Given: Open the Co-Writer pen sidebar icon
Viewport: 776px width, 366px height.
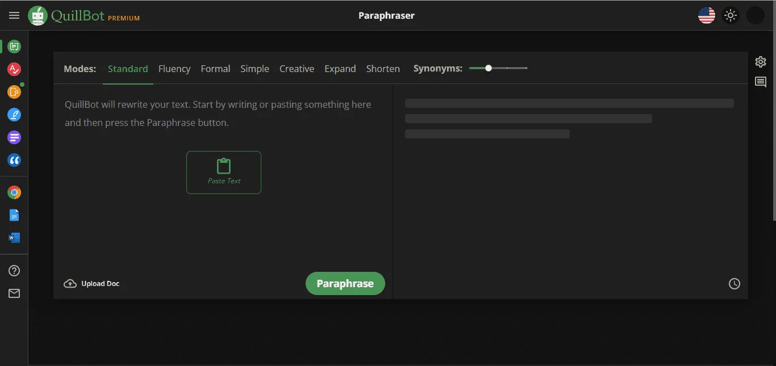Looking at the screenshot, I should (14, 115).
